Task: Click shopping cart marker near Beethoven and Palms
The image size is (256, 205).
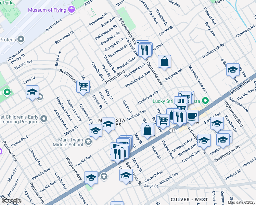Action: pos(83,87)
